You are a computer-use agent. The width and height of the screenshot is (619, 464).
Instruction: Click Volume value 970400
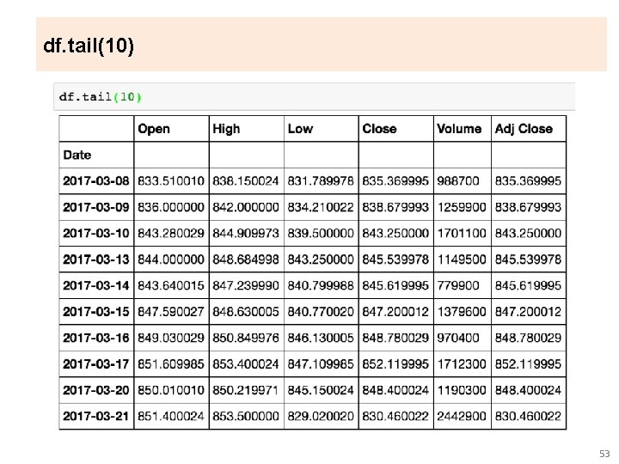(458, 338)
